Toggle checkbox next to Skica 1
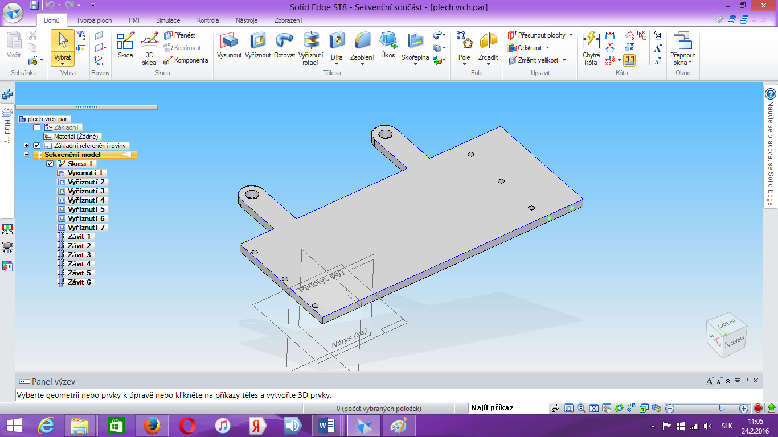The height and width of the screenshot is (437, 778). pos(50,164)
